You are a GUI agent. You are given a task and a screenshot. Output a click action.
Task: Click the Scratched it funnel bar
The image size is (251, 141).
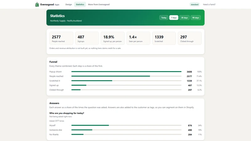[x=126, y=81]
